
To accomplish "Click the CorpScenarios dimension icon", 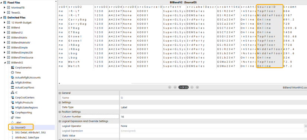I will tap(13, 68).
